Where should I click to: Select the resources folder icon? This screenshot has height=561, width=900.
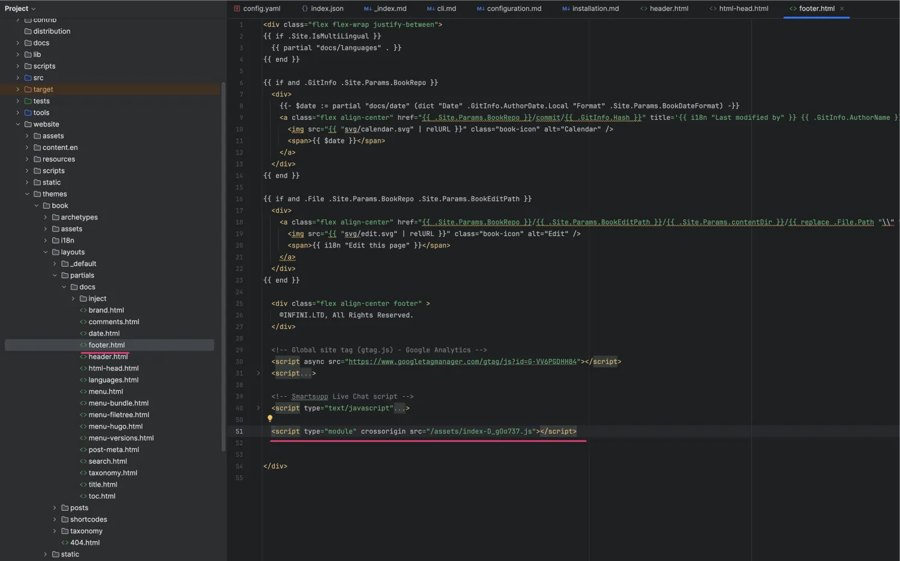pyautogui.click(x=37, y=159)
